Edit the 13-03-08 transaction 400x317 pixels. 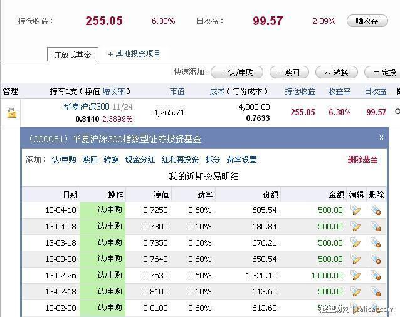pyautogui.click(x=355, y=259)
